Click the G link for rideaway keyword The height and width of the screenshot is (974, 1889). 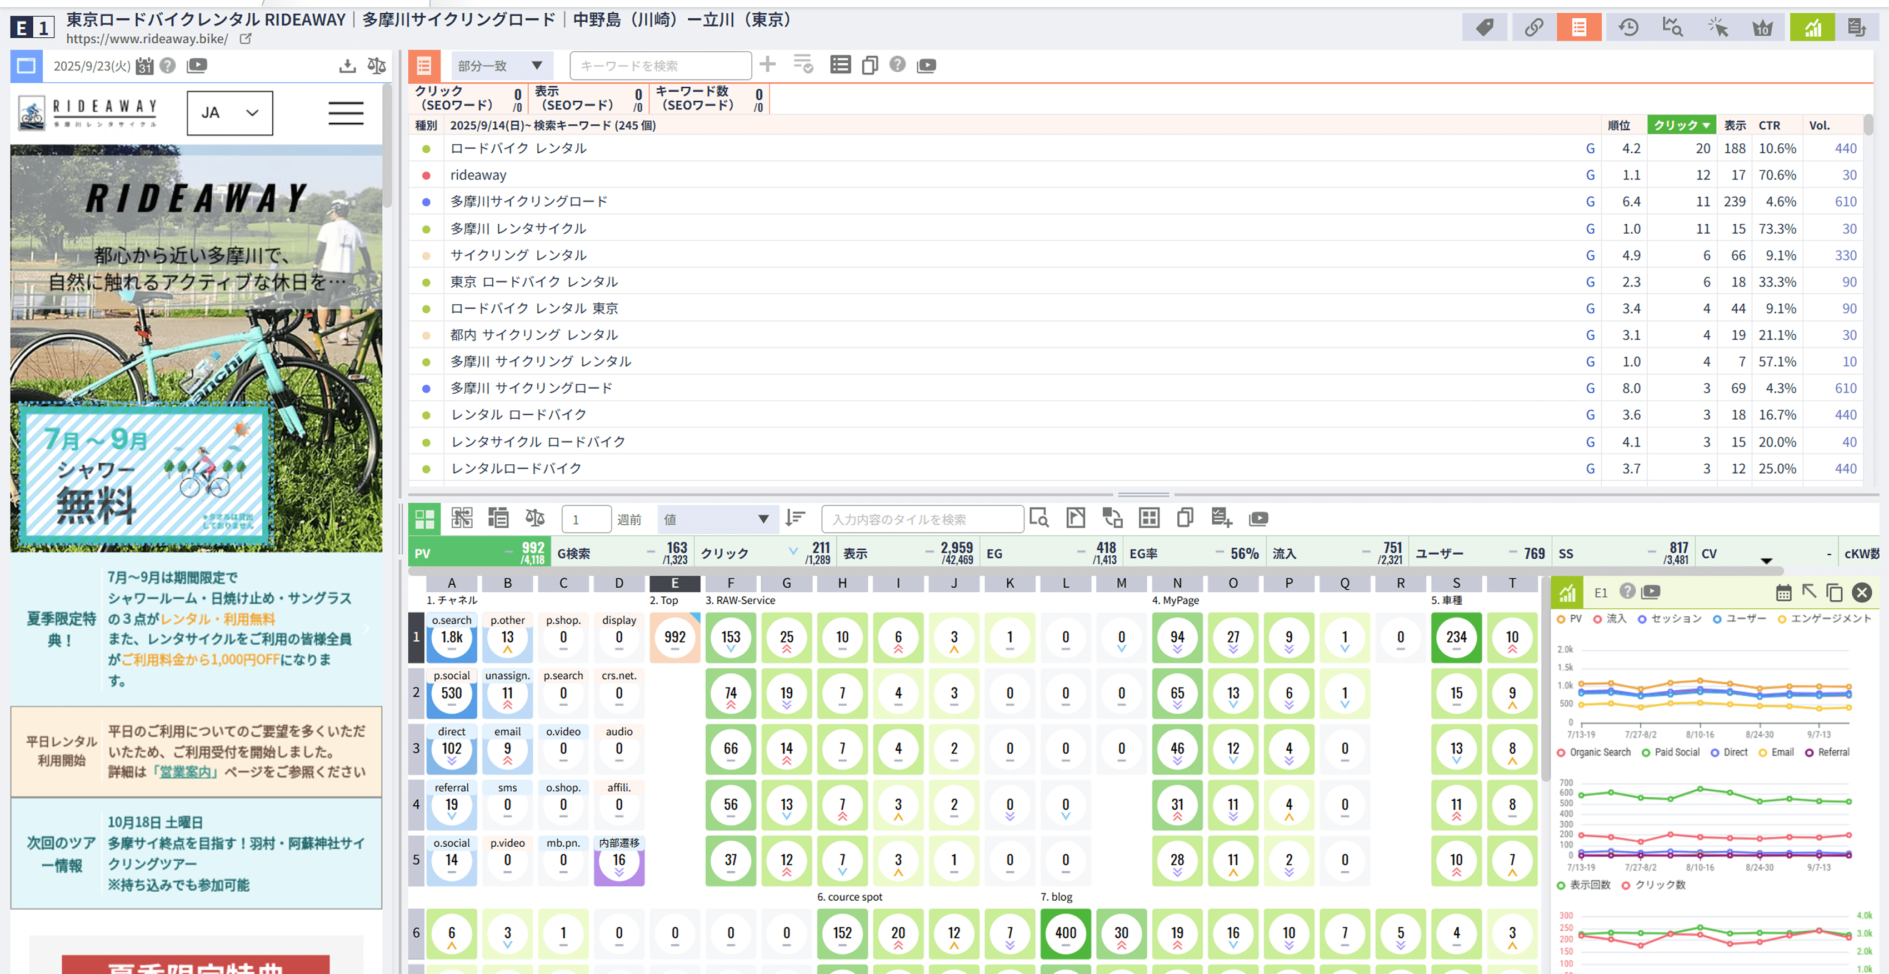point(1590,175)
